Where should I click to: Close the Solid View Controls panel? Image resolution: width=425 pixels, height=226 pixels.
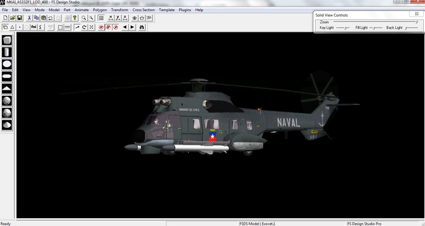(x=416, y=14)
